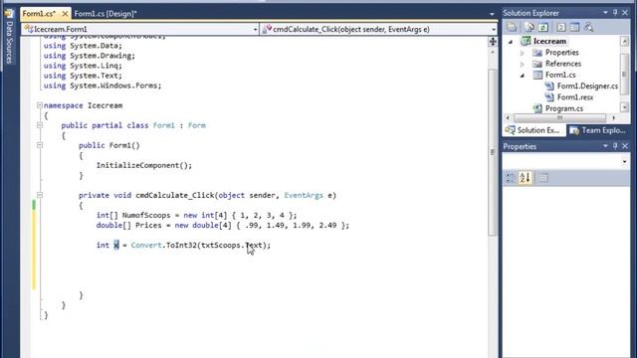Close the Solution Explorer panel

625,13
